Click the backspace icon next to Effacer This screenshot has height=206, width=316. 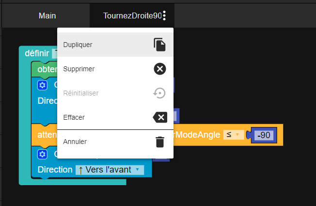pyautogui.click(x=160, y=117)
